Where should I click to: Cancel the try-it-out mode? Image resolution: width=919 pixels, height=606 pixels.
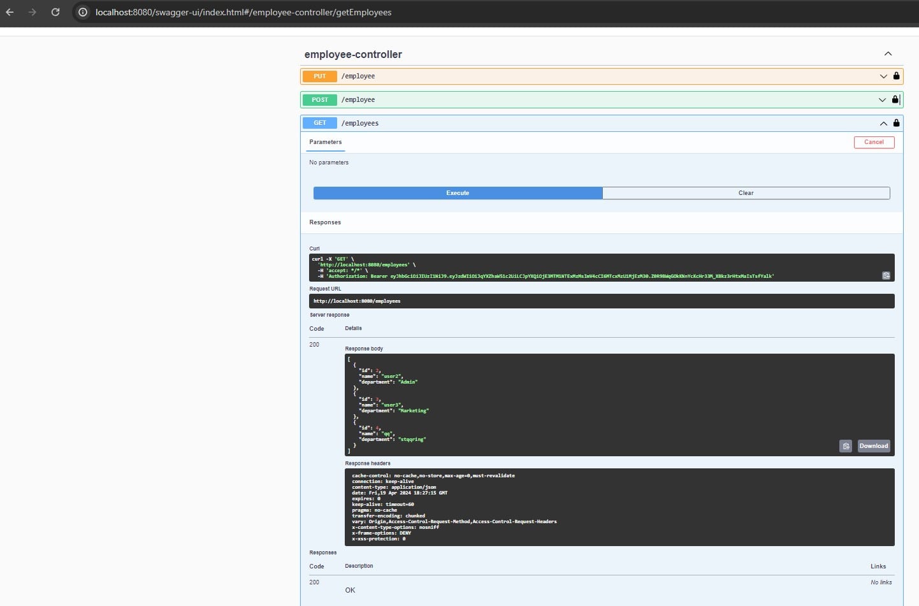(x=874, y=142)
